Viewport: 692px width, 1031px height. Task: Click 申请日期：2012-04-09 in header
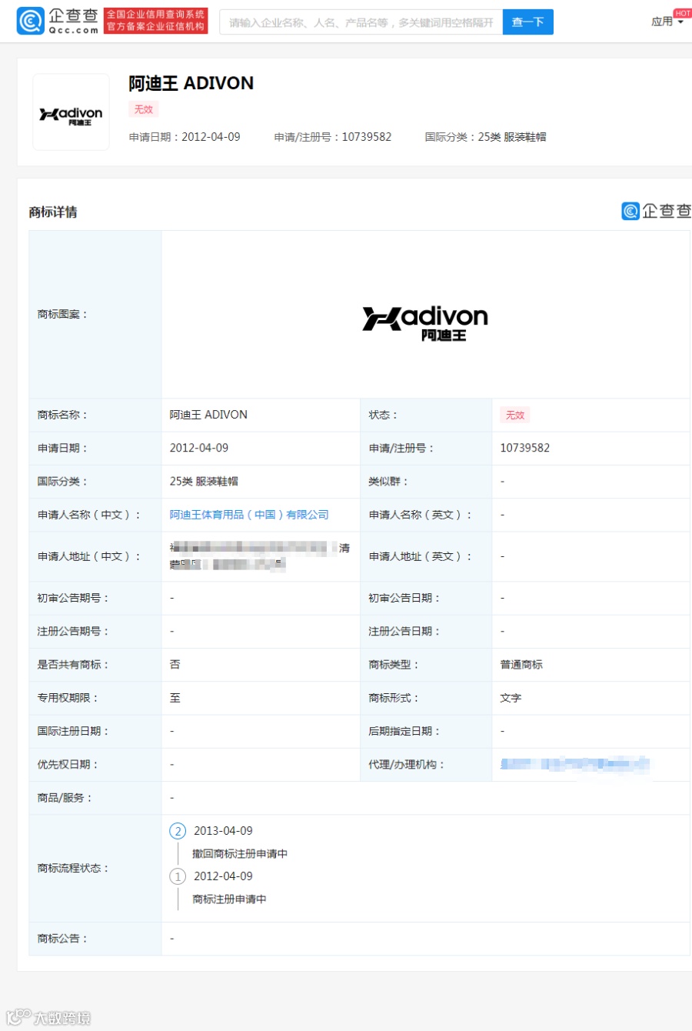pos(185,137)
